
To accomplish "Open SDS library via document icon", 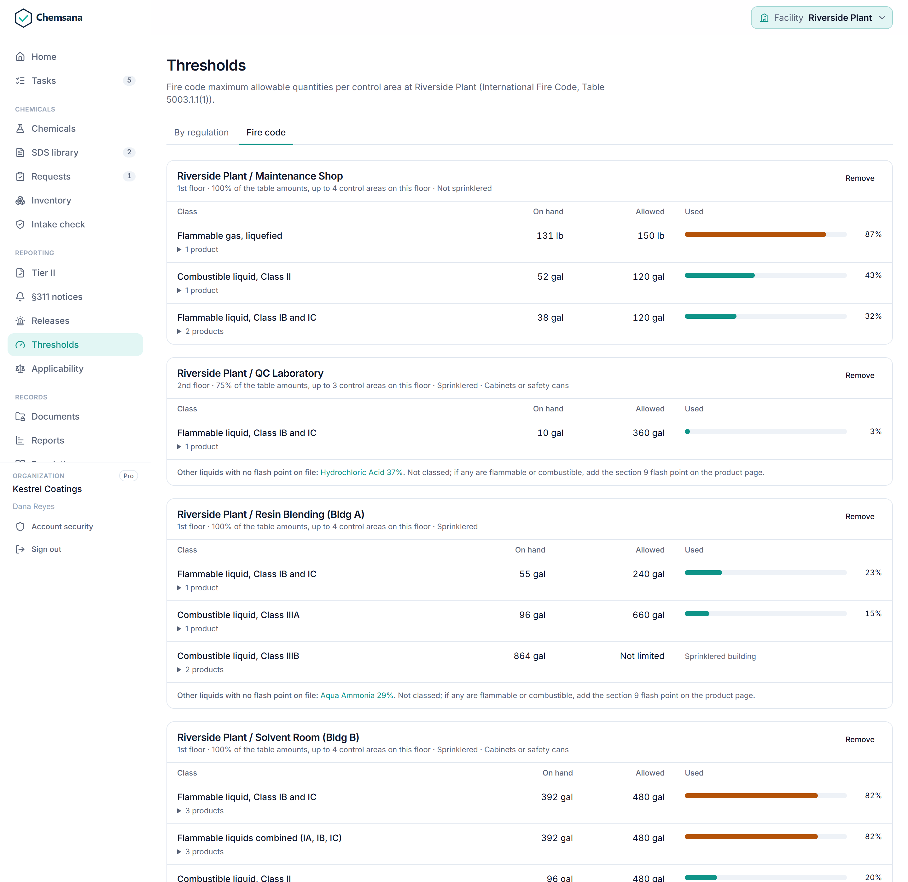I will point(20,152).
